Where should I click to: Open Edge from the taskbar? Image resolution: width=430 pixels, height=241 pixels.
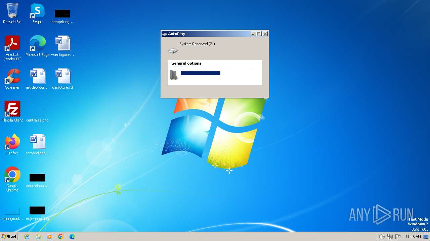[72, 237]
